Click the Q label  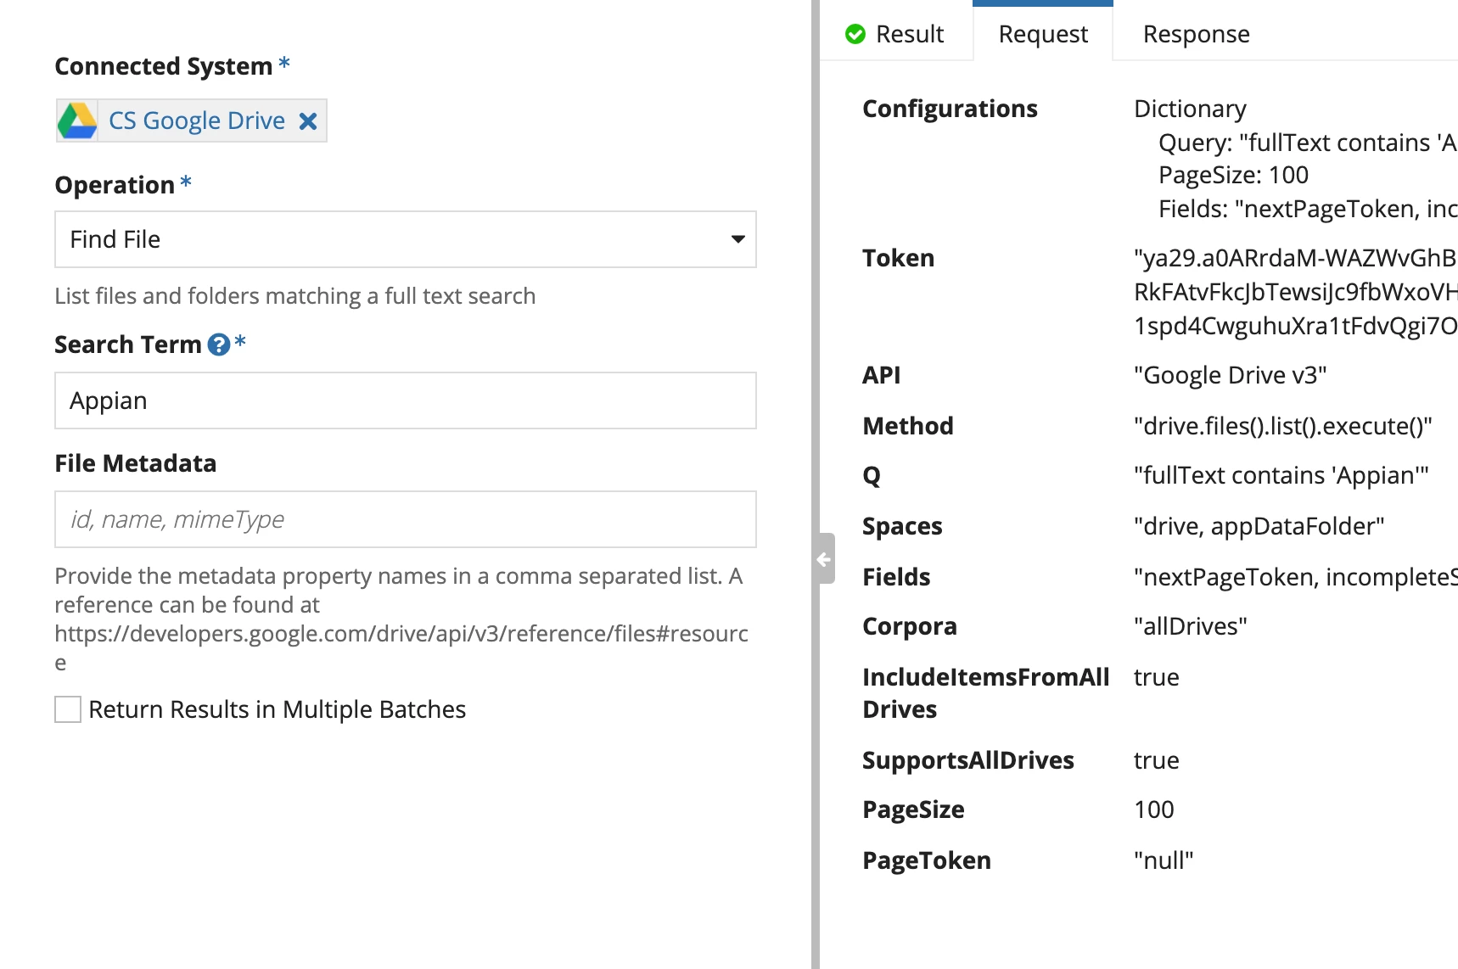click(872, 475)
